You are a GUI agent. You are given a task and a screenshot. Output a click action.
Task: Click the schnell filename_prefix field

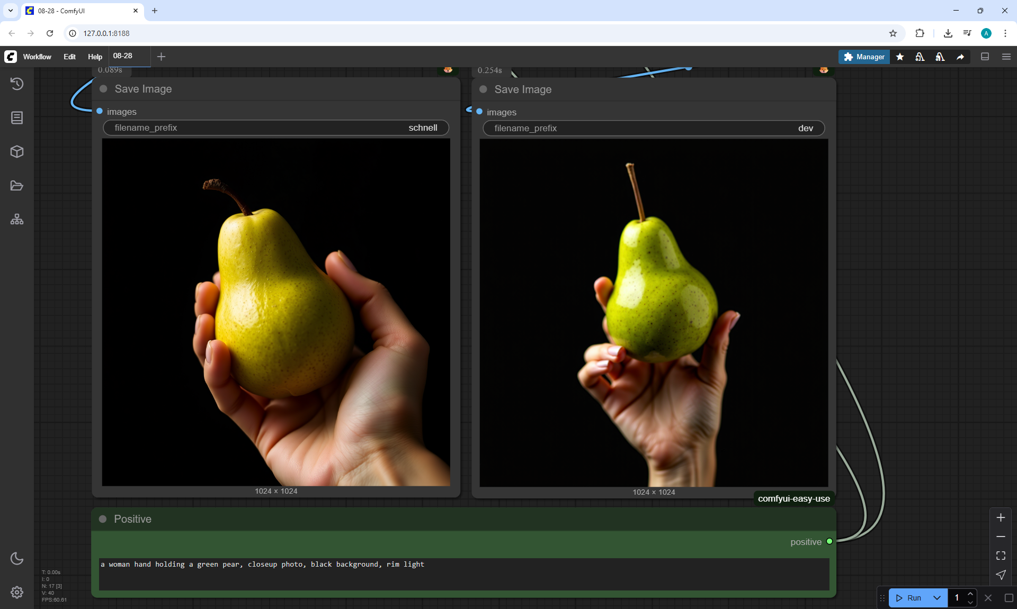pyautogui.click(x=275, y=128)
